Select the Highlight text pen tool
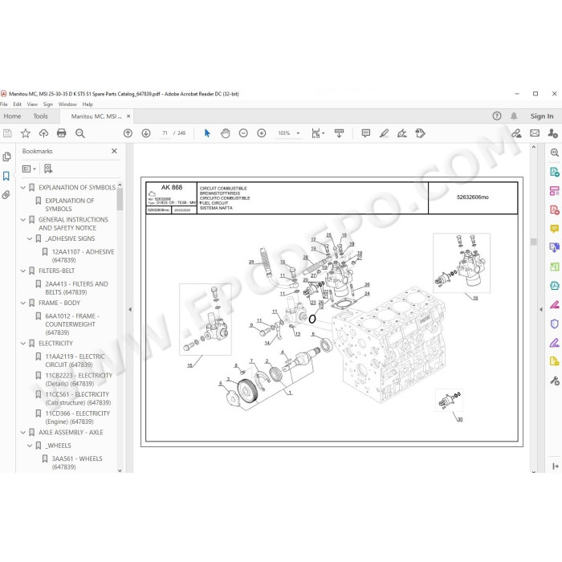The height and width of the screenshot is (562, 562). 385,133
